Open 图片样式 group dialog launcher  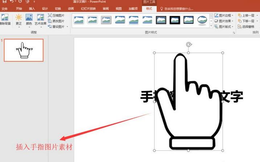[x=234, y=33]
